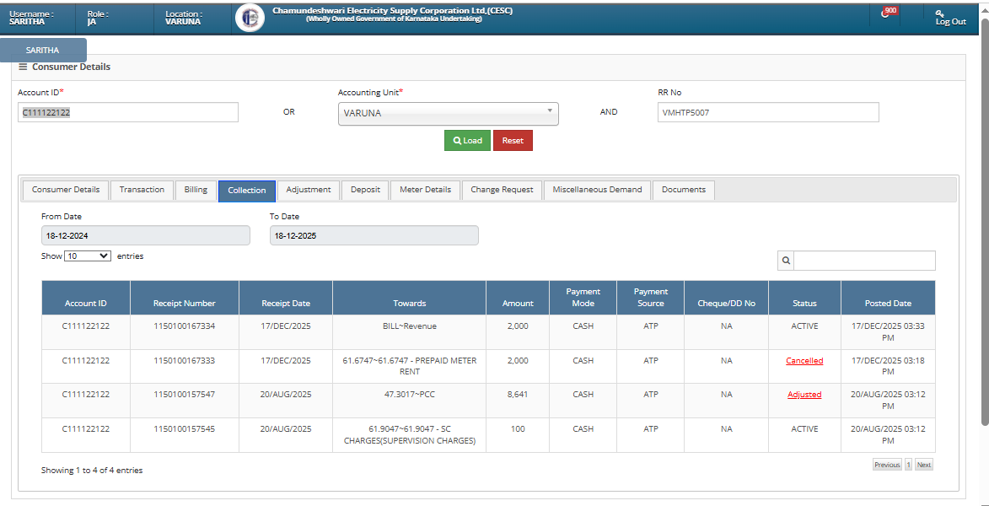Go to the Miscellaneous Demand tab
Screen dimensions: 989x506
click(597, 190)
